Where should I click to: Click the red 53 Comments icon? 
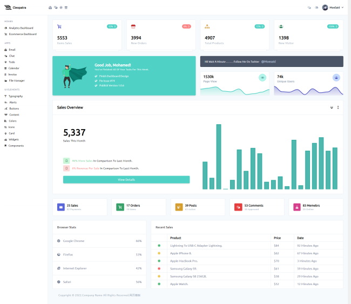click(238, 207)
